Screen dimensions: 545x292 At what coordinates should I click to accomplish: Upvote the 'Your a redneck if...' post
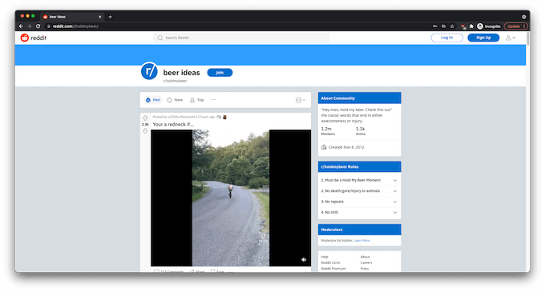tap(145, 118)
